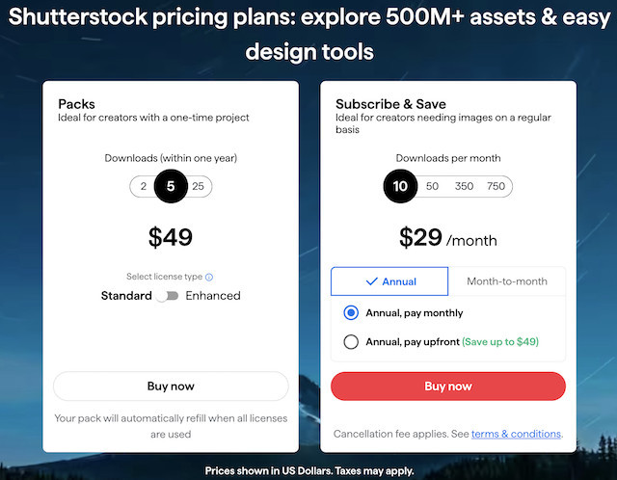
Task: Switch to the Month-to-month billing tab
Action: pyautogui.click(x=507, y=281)
